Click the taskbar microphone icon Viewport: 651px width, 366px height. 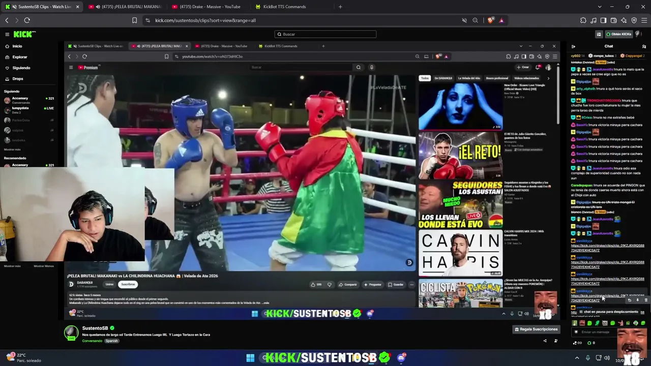(588, 358)
